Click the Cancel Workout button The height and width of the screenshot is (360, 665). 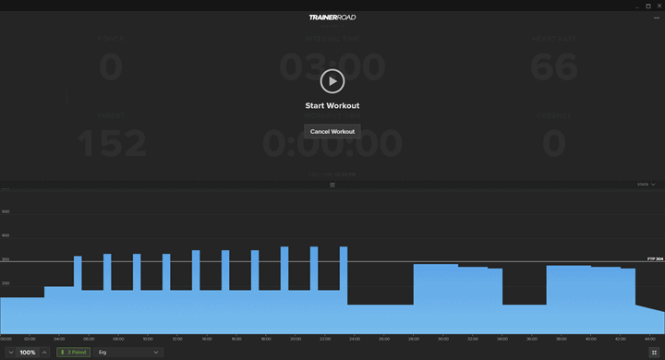332,131
